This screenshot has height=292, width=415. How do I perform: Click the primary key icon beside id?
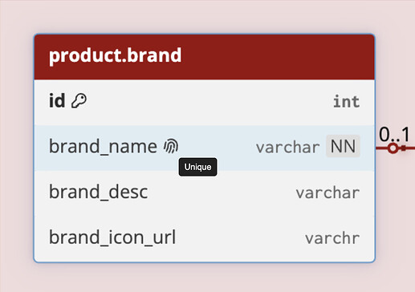pyautogui.click(x=79, y=101)
